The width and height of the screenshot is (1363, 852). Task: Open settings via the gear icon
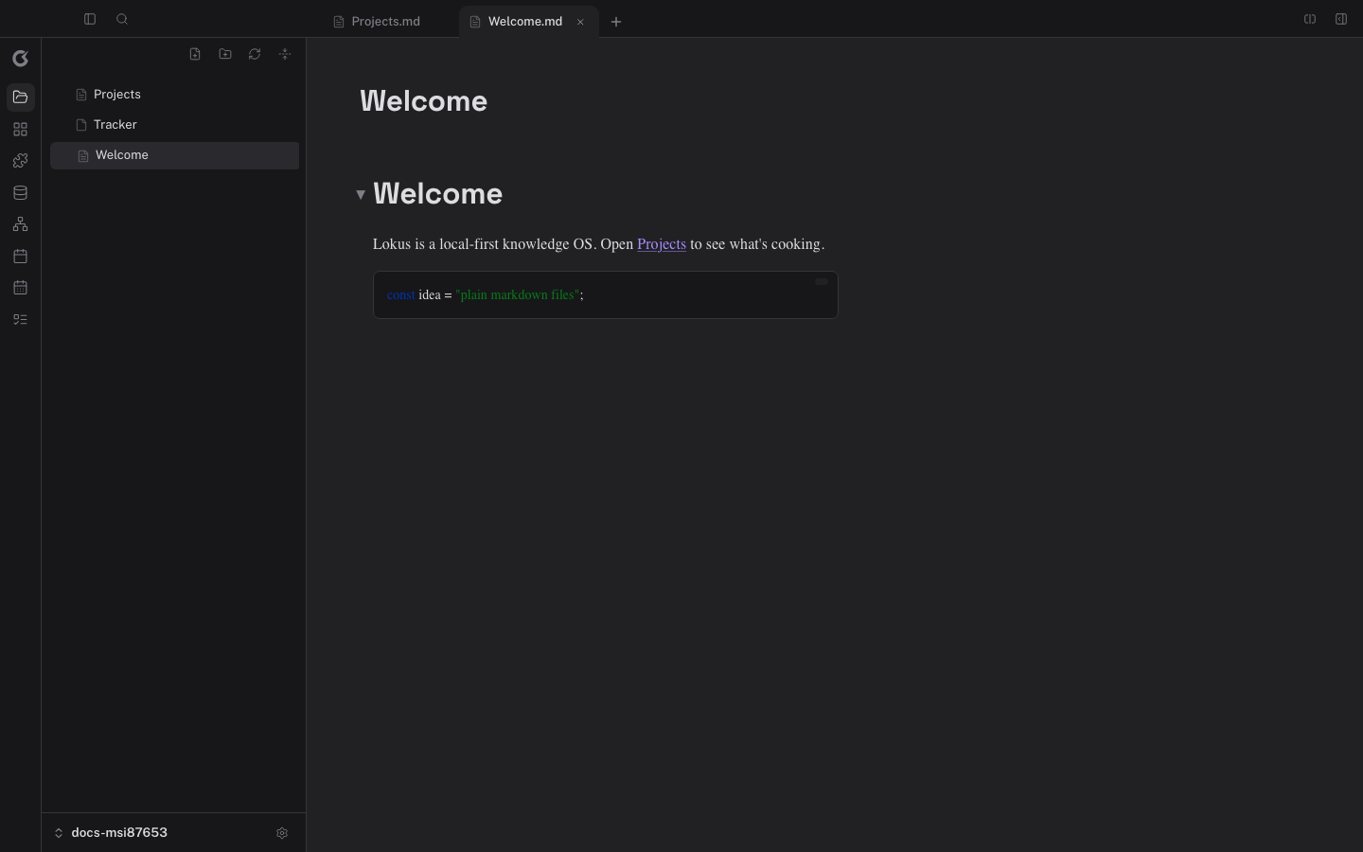(282, 833)
